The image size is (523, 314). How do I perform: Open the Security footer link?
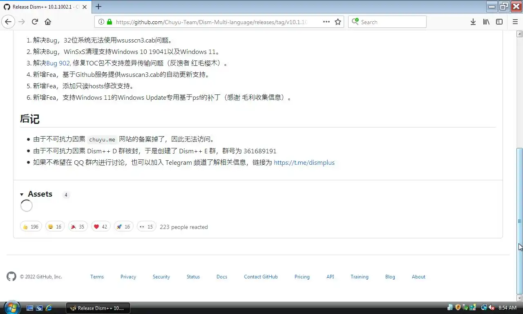tap(161, 277)
